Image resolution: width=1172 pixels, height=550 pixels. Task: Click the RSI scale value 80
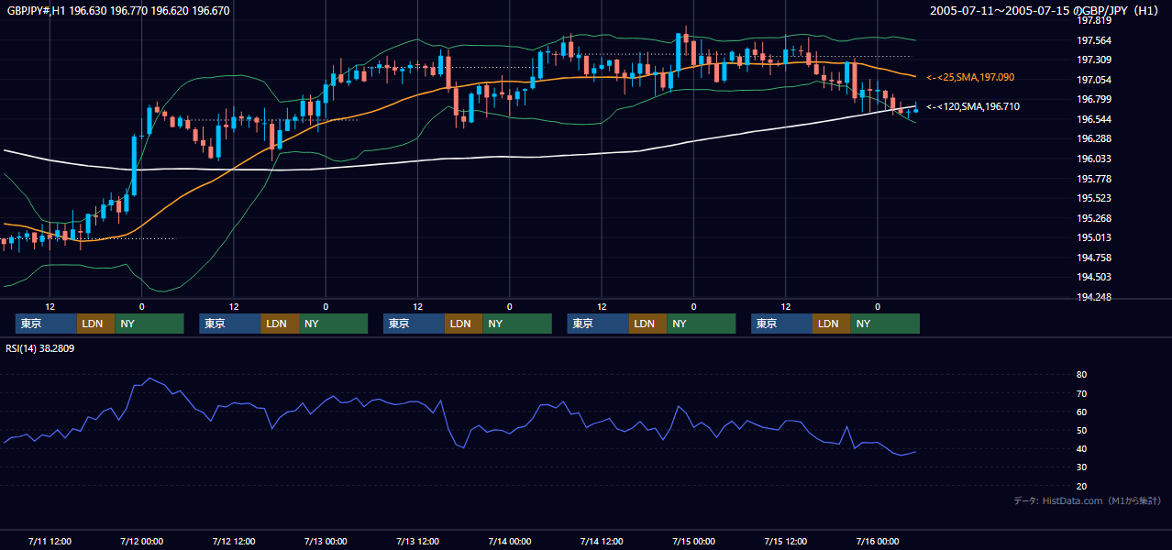coord(1082,375)
